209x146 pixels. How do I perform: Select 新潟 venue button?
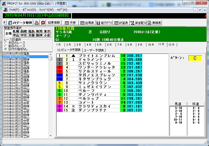click(x=39, y=31)
